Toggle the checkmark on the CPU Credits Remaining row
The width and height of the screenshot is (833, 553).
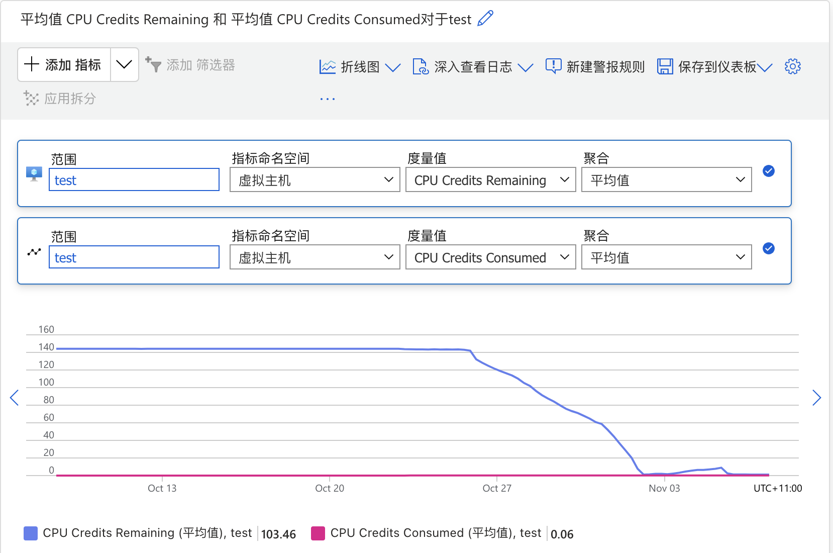[x=769, y=171]
